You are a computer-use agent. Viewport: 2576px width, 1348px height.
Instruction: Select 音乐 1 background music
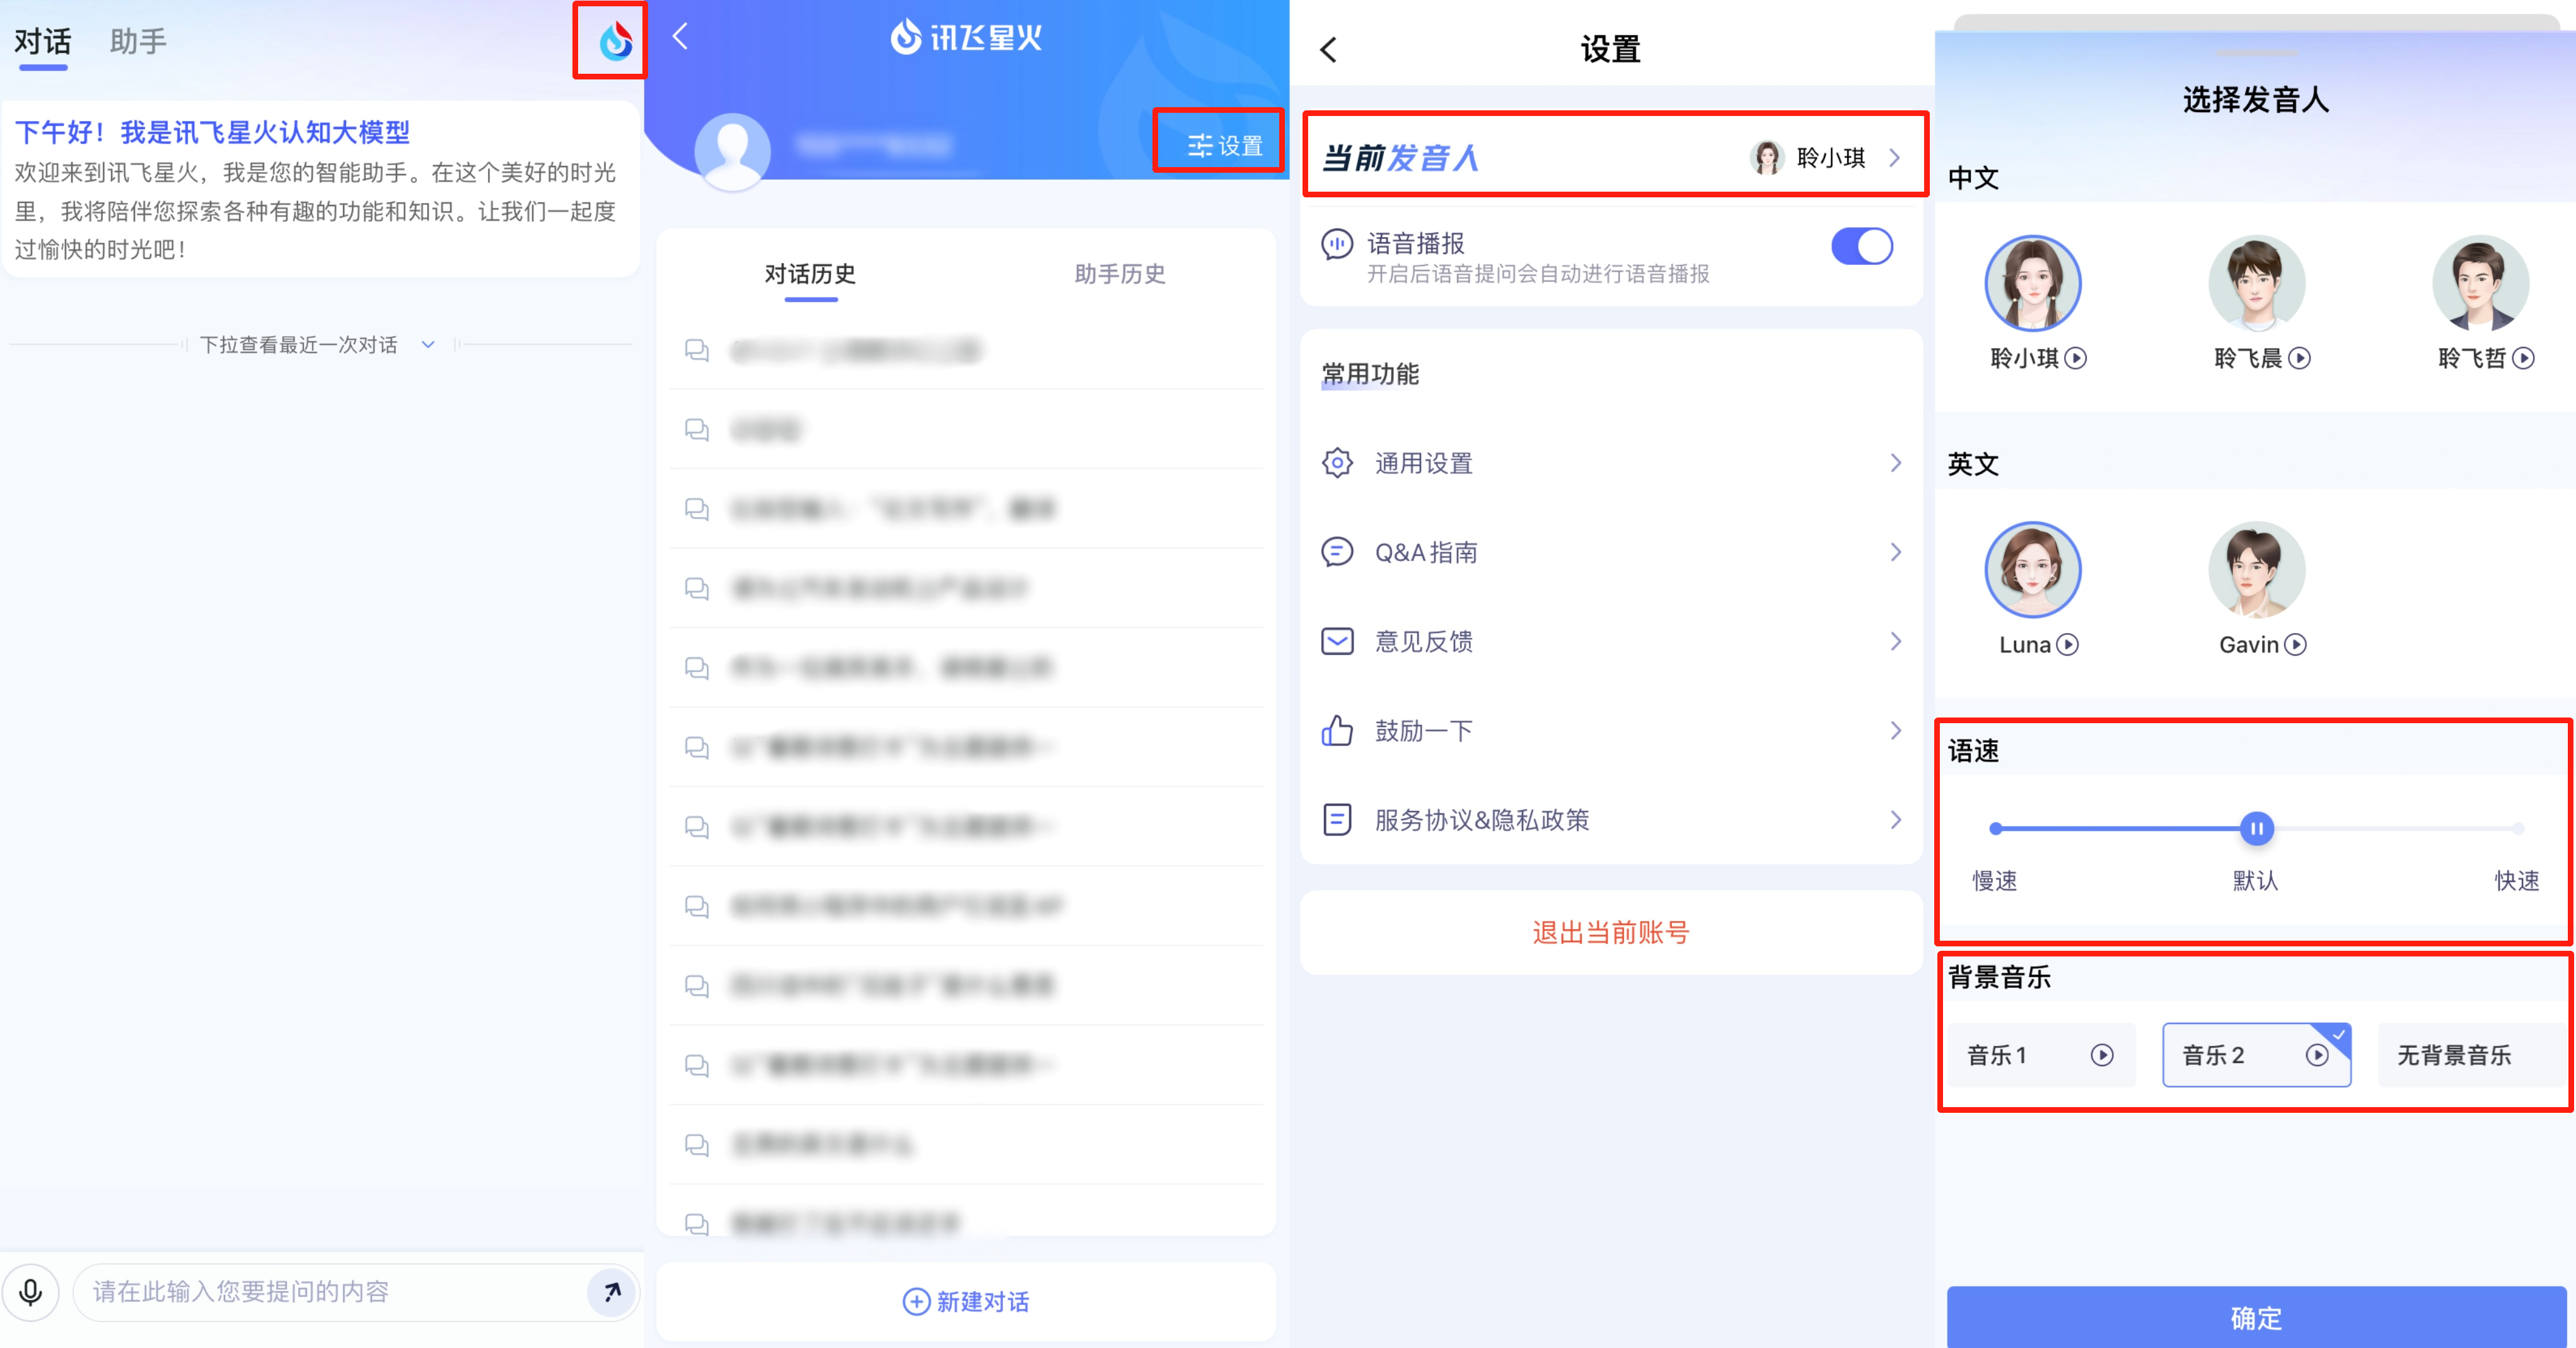point(2040,1055)
